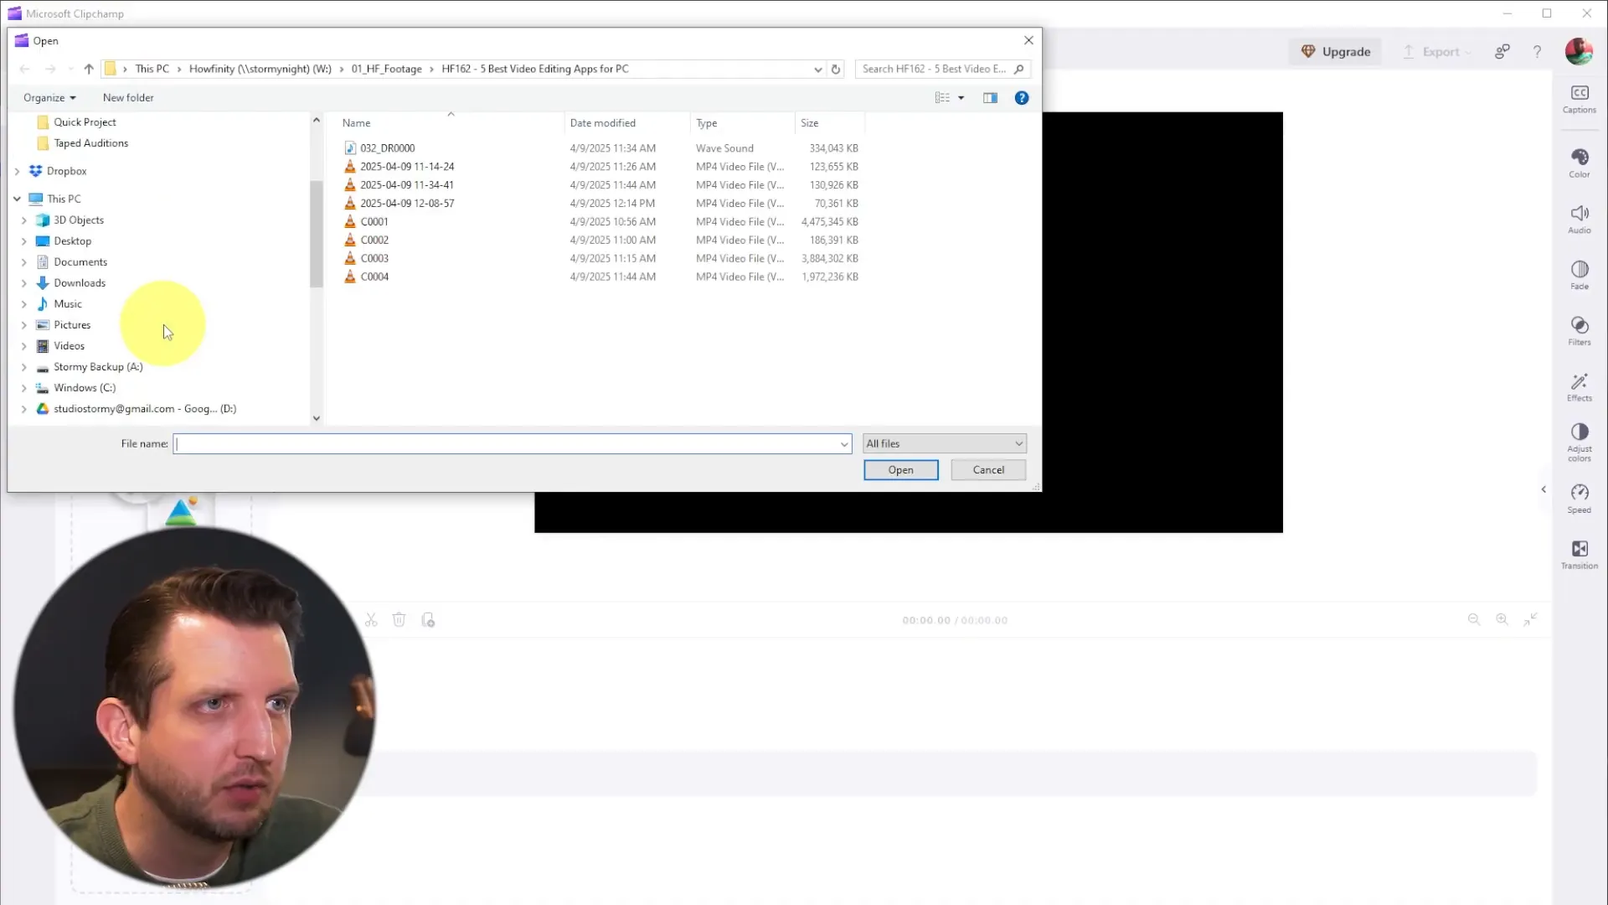Open the Speed panel in Clipchamp sidebar
Image resolution: width=1608 pixels, height=905 pixels.
click(x=1579, y=499)
